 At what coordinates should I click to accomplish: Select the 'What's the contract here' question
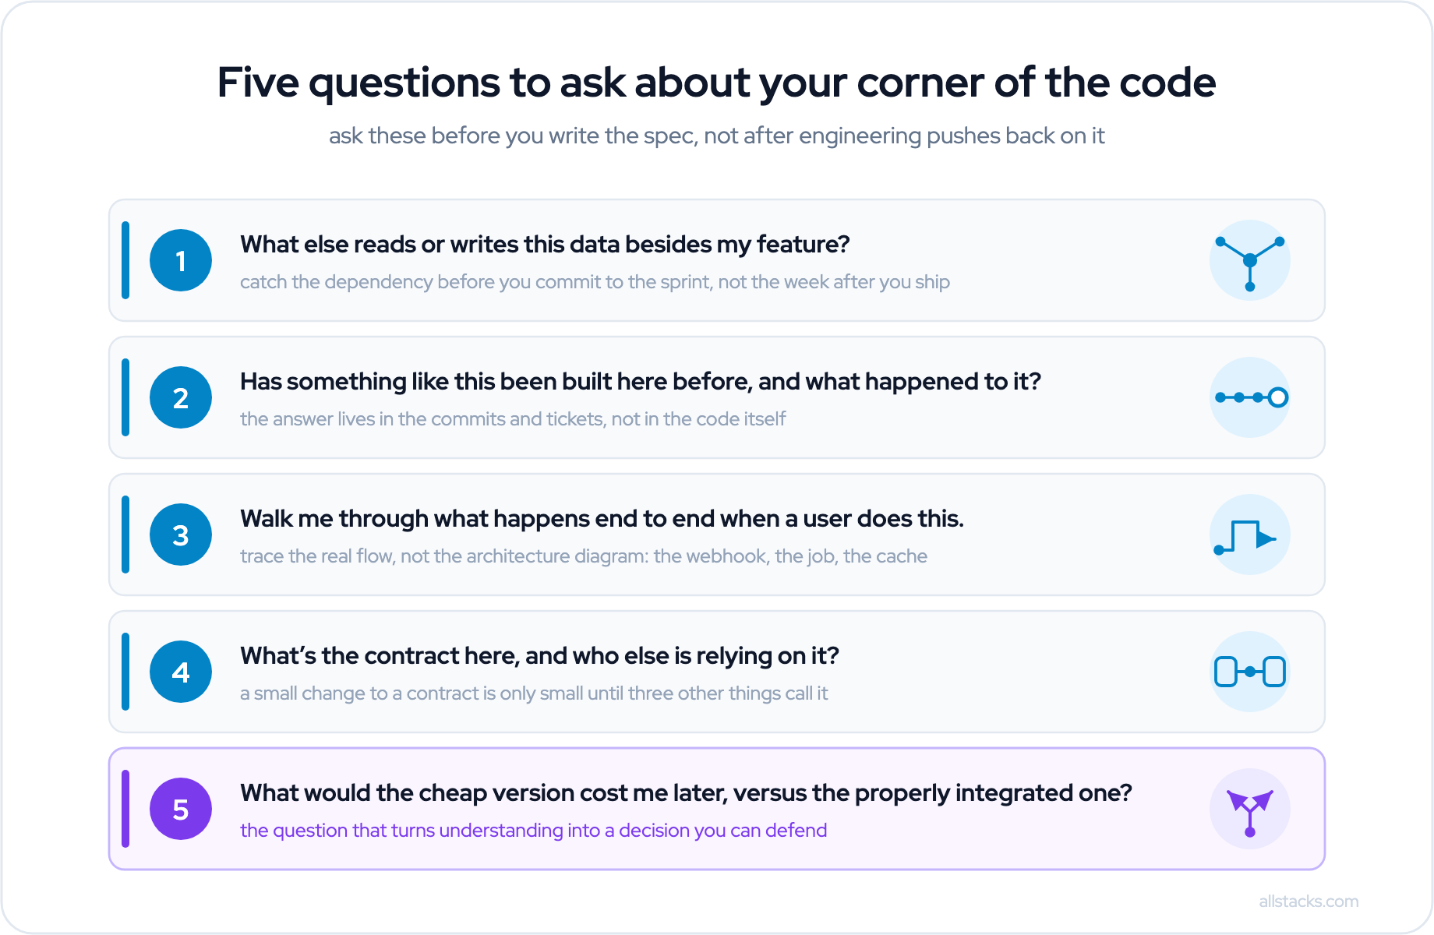coord(539,656)
